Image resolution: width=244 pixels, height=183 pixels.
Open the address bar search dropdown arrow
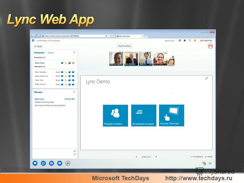(x=109, y=36)
